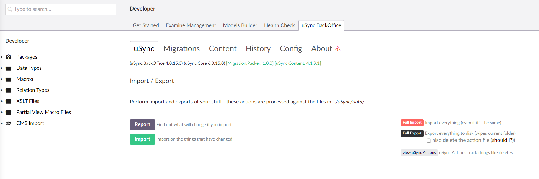The width and height of the screenshot is (539, 179).
Task: Show the About sub-tab
Action: point(326,49)
